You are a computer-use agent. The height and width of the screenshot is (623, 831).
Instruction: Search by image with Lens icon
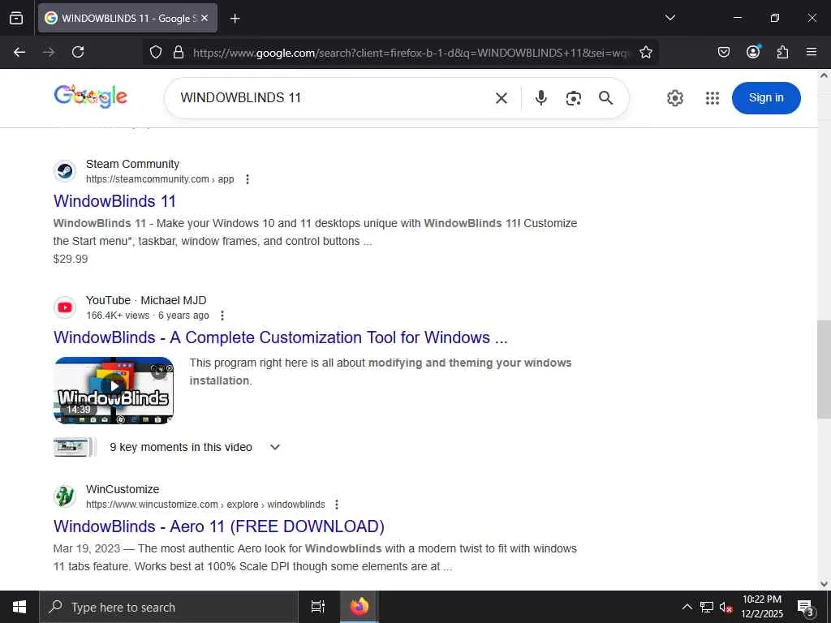574,98
